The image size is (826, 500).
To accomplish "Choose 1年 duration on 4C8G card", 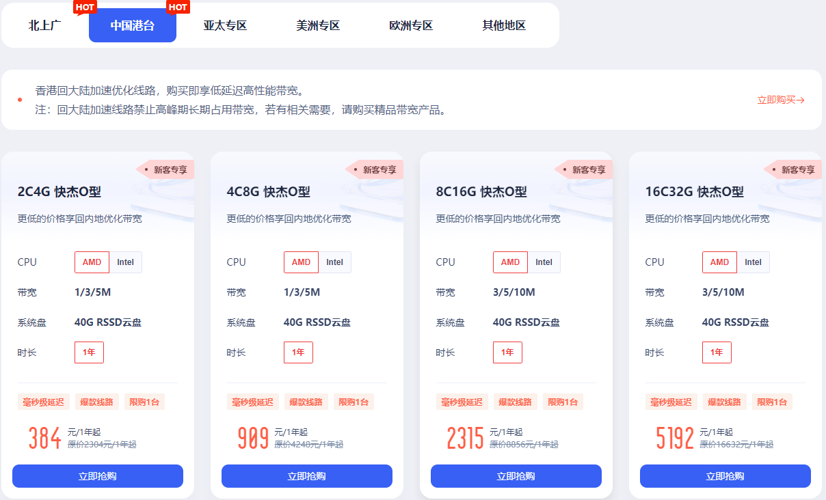I will tap(298, 352).
